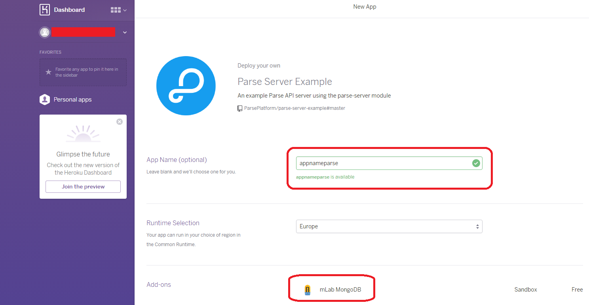Click the Join the preview button
This screenshot has height=305, width=589.
(x=83, y=186)
